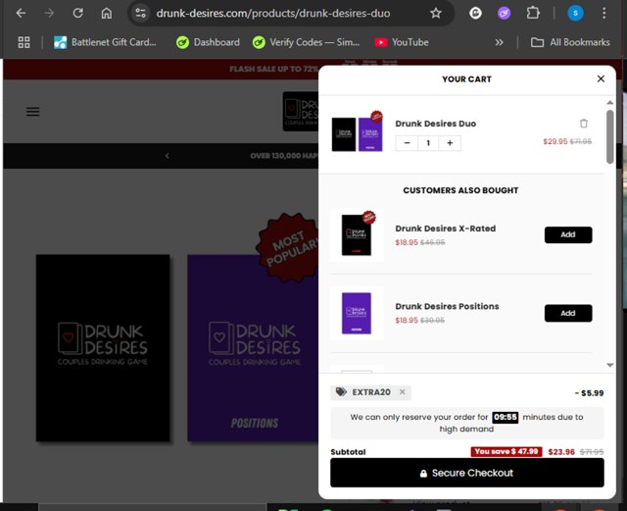
Task: Click the '- $5.99' discount amount
Action: coord(589,393)
